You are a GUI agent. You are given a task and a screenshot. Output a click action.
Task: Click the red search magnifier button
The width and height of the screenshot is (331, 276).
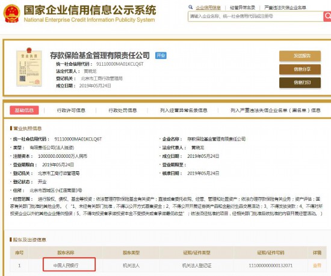pyautogui.click(x=327, y=16)
